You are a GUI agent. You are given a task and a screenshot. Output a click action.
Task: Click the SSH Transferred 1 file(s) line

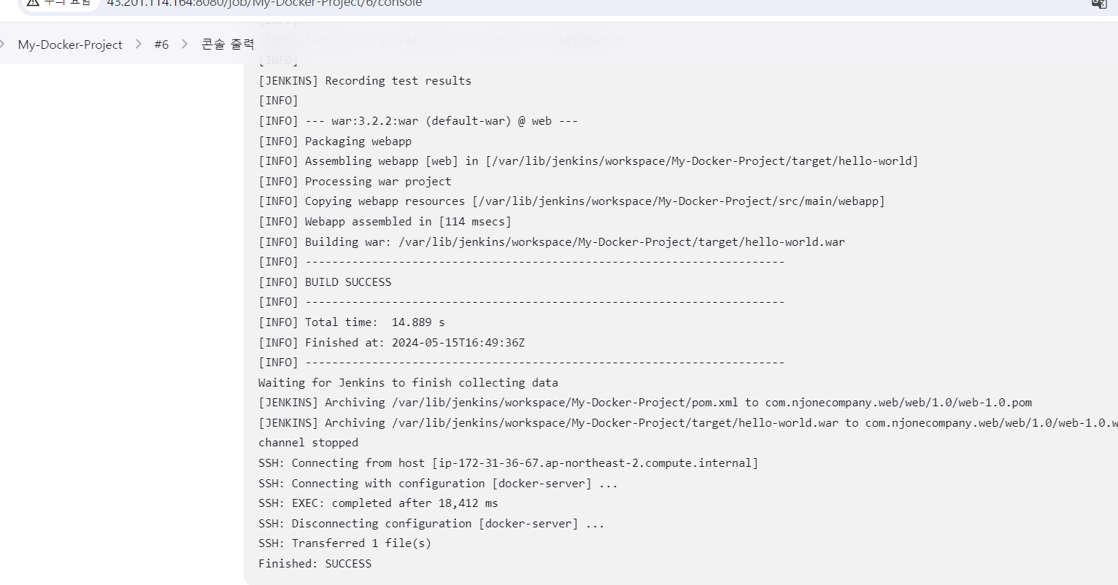click(x=344, y=543)
